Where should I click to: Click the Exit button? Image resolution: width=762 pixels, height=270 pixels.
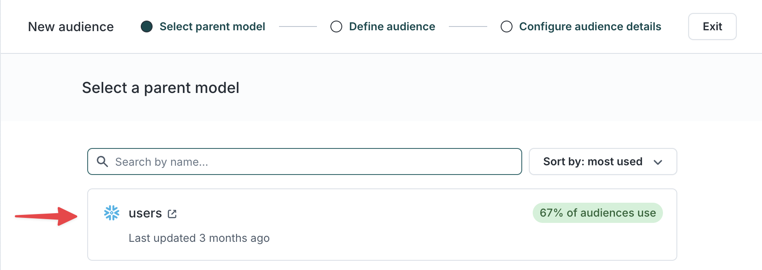pos(712,26)
